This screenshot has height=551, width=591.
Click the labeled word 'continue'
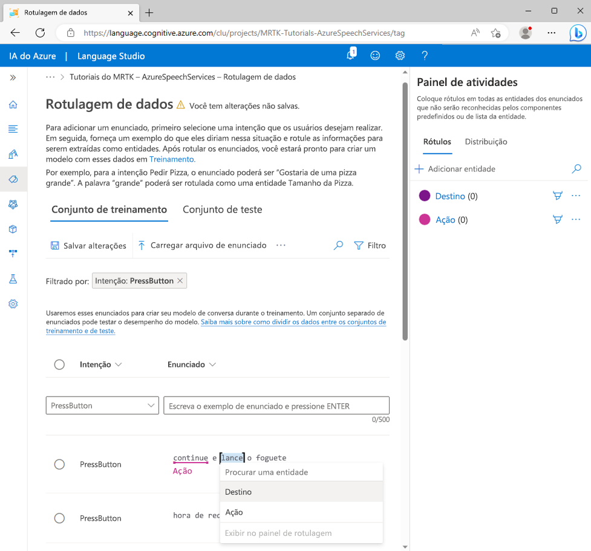point(191,458)
